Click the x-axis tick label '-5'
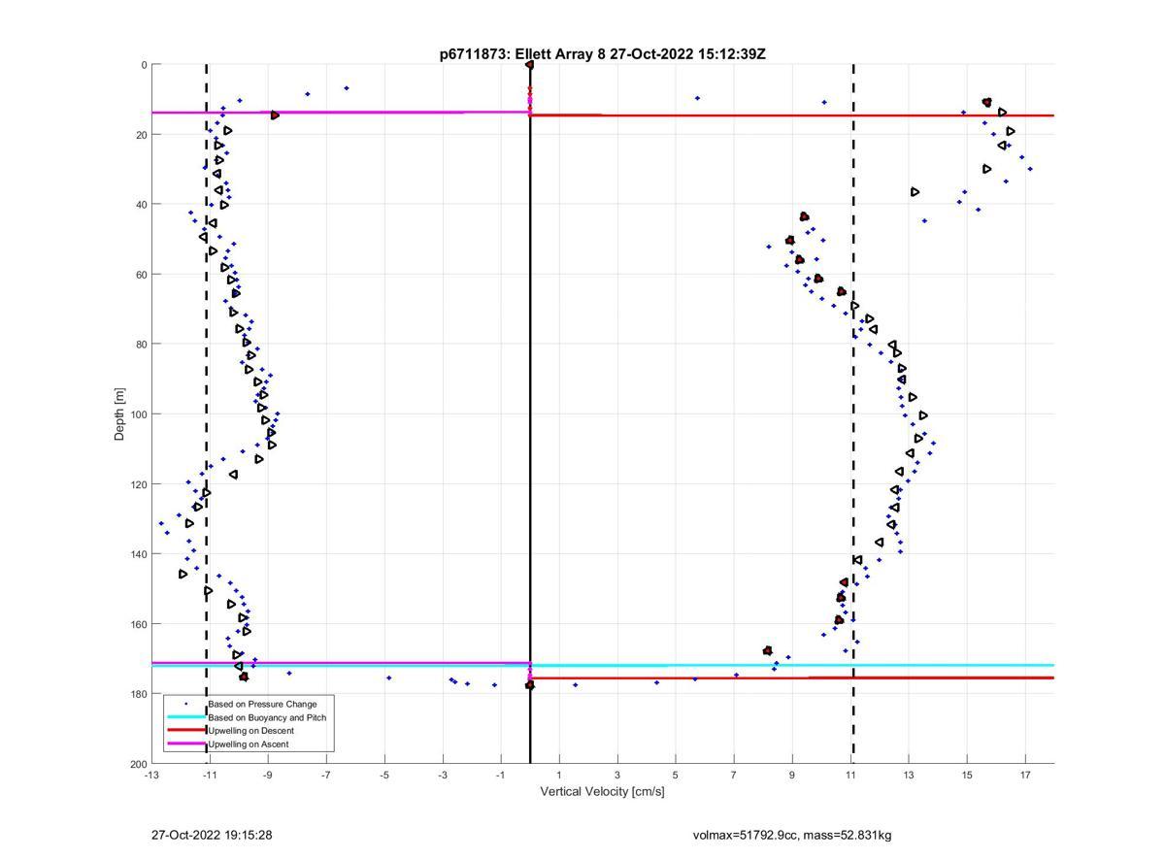This screenshot has width=1165, height=859. tap(384, 775)
